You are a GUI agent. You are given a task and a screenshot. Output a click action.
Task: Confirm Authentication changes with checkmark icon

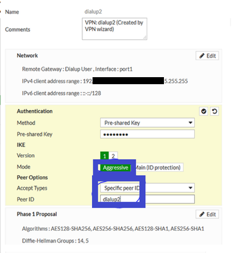[204, 111]
